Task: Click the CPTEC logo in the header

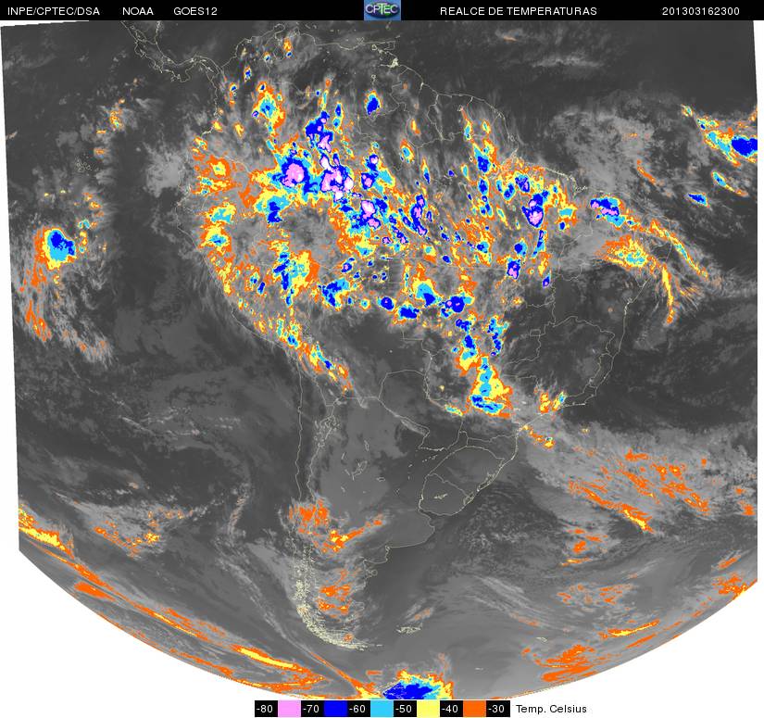Action: [382, 10]
